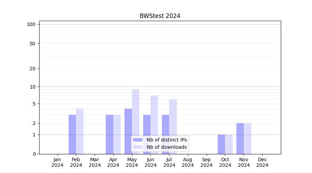Image resolution: width=312 pixels, height=173 pixels.
Task: Select the 0 tick on the y-axis
Action: pyautogui.click(x=34, y=154)
